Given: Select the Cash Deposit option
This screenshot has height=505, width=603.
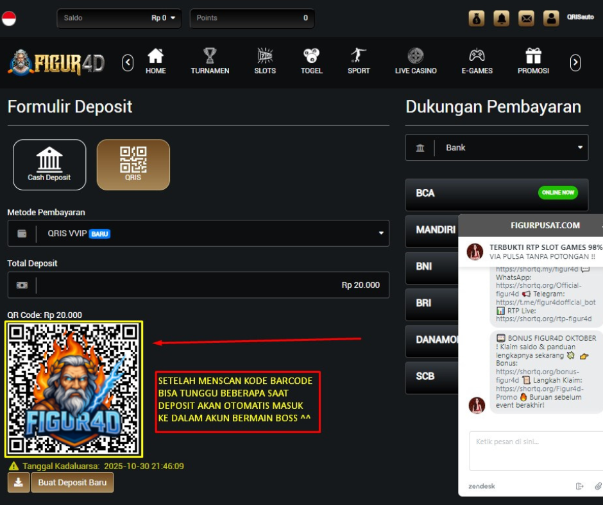Looking at the screenshot, I should point(49,165).
